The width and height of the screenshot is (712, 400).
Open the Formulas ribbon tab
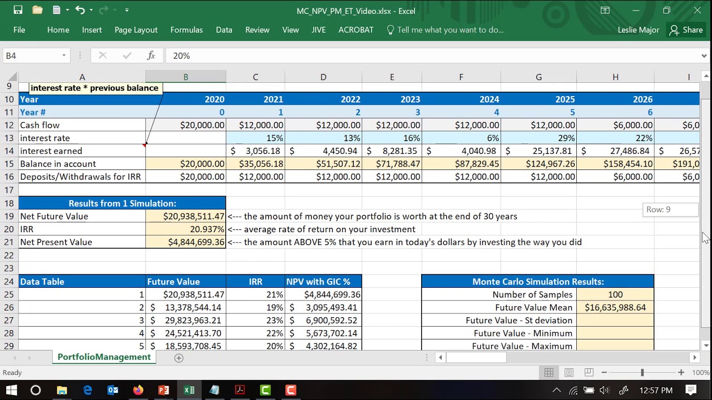(x=186, y=30)
